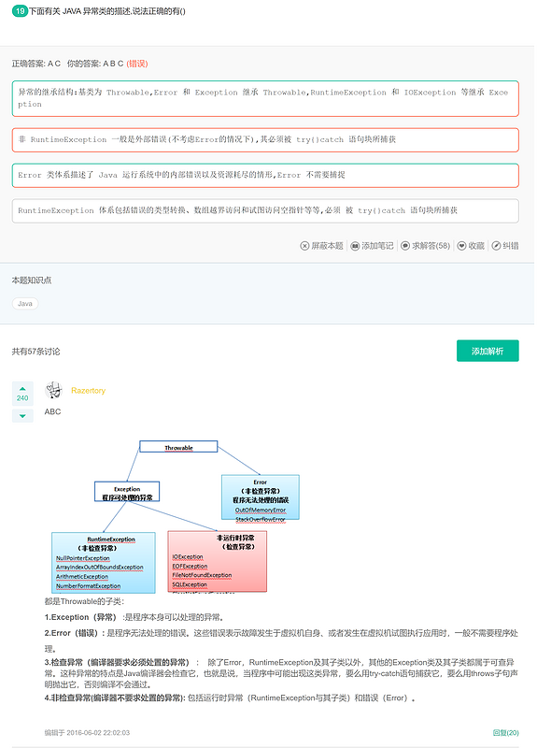Click the ABC answer text in the comment
The width and height of the screenshot is (537, 748).
pyautogui.click(x=52, y=411)
